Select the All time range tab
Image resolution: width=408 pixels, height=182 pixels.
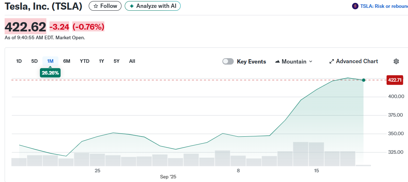132,61
